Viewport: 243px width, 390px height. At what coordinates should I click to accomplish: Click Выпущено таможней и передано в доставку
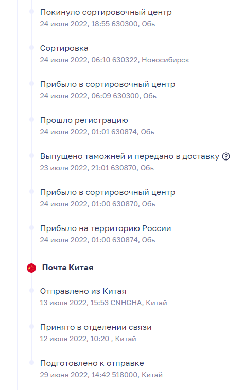tap(130, 156)
